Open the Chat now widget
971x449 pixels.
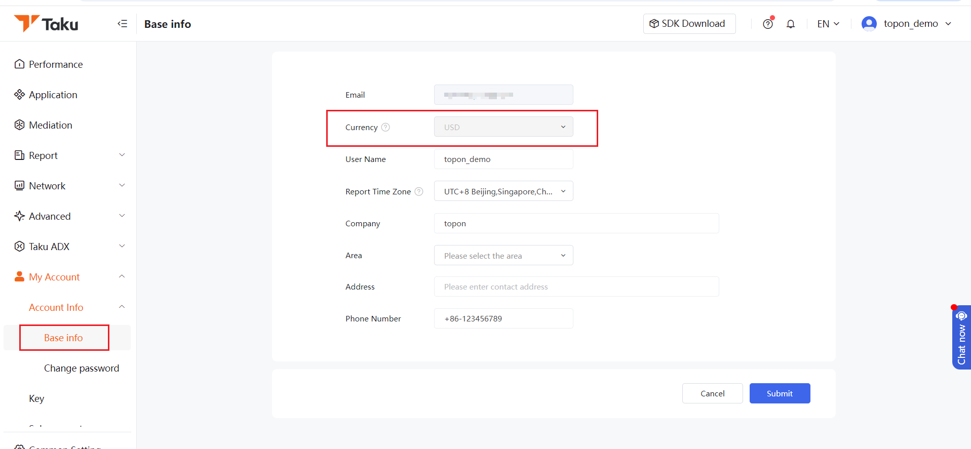[961, 337]
